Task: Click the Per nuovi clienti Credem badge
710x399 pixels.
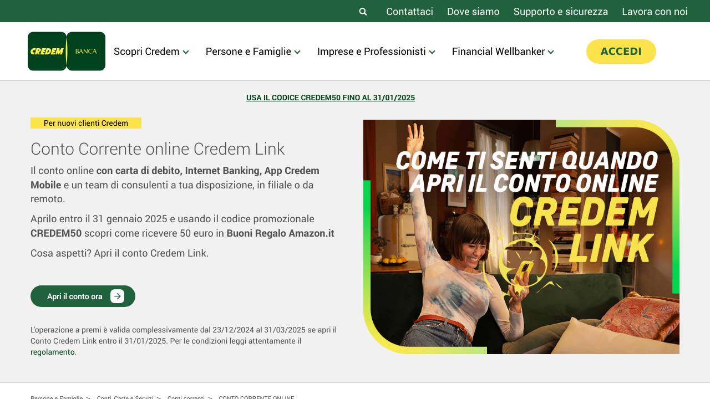Action: click(86, 123)
